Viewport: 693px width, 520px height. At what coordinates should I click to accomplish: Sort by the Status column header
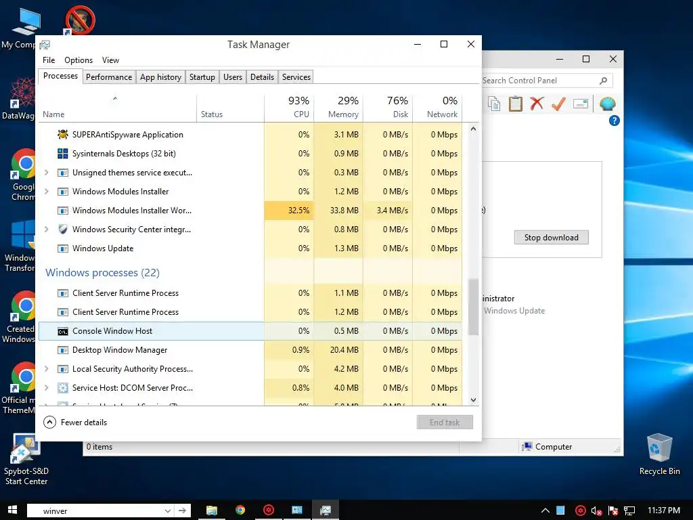tap(230, 108)
